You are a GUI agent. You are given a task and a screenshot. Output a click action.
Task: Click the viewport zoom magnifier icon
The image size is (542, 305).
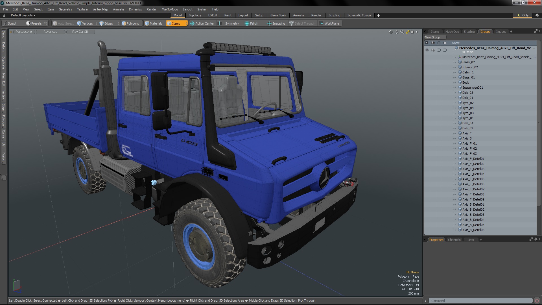[402, 32]
